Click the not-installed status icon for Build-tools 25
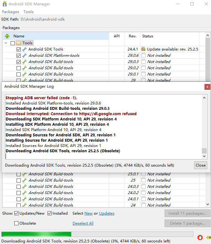The width and height of the screenshot is (211, 244). (143, 180)
